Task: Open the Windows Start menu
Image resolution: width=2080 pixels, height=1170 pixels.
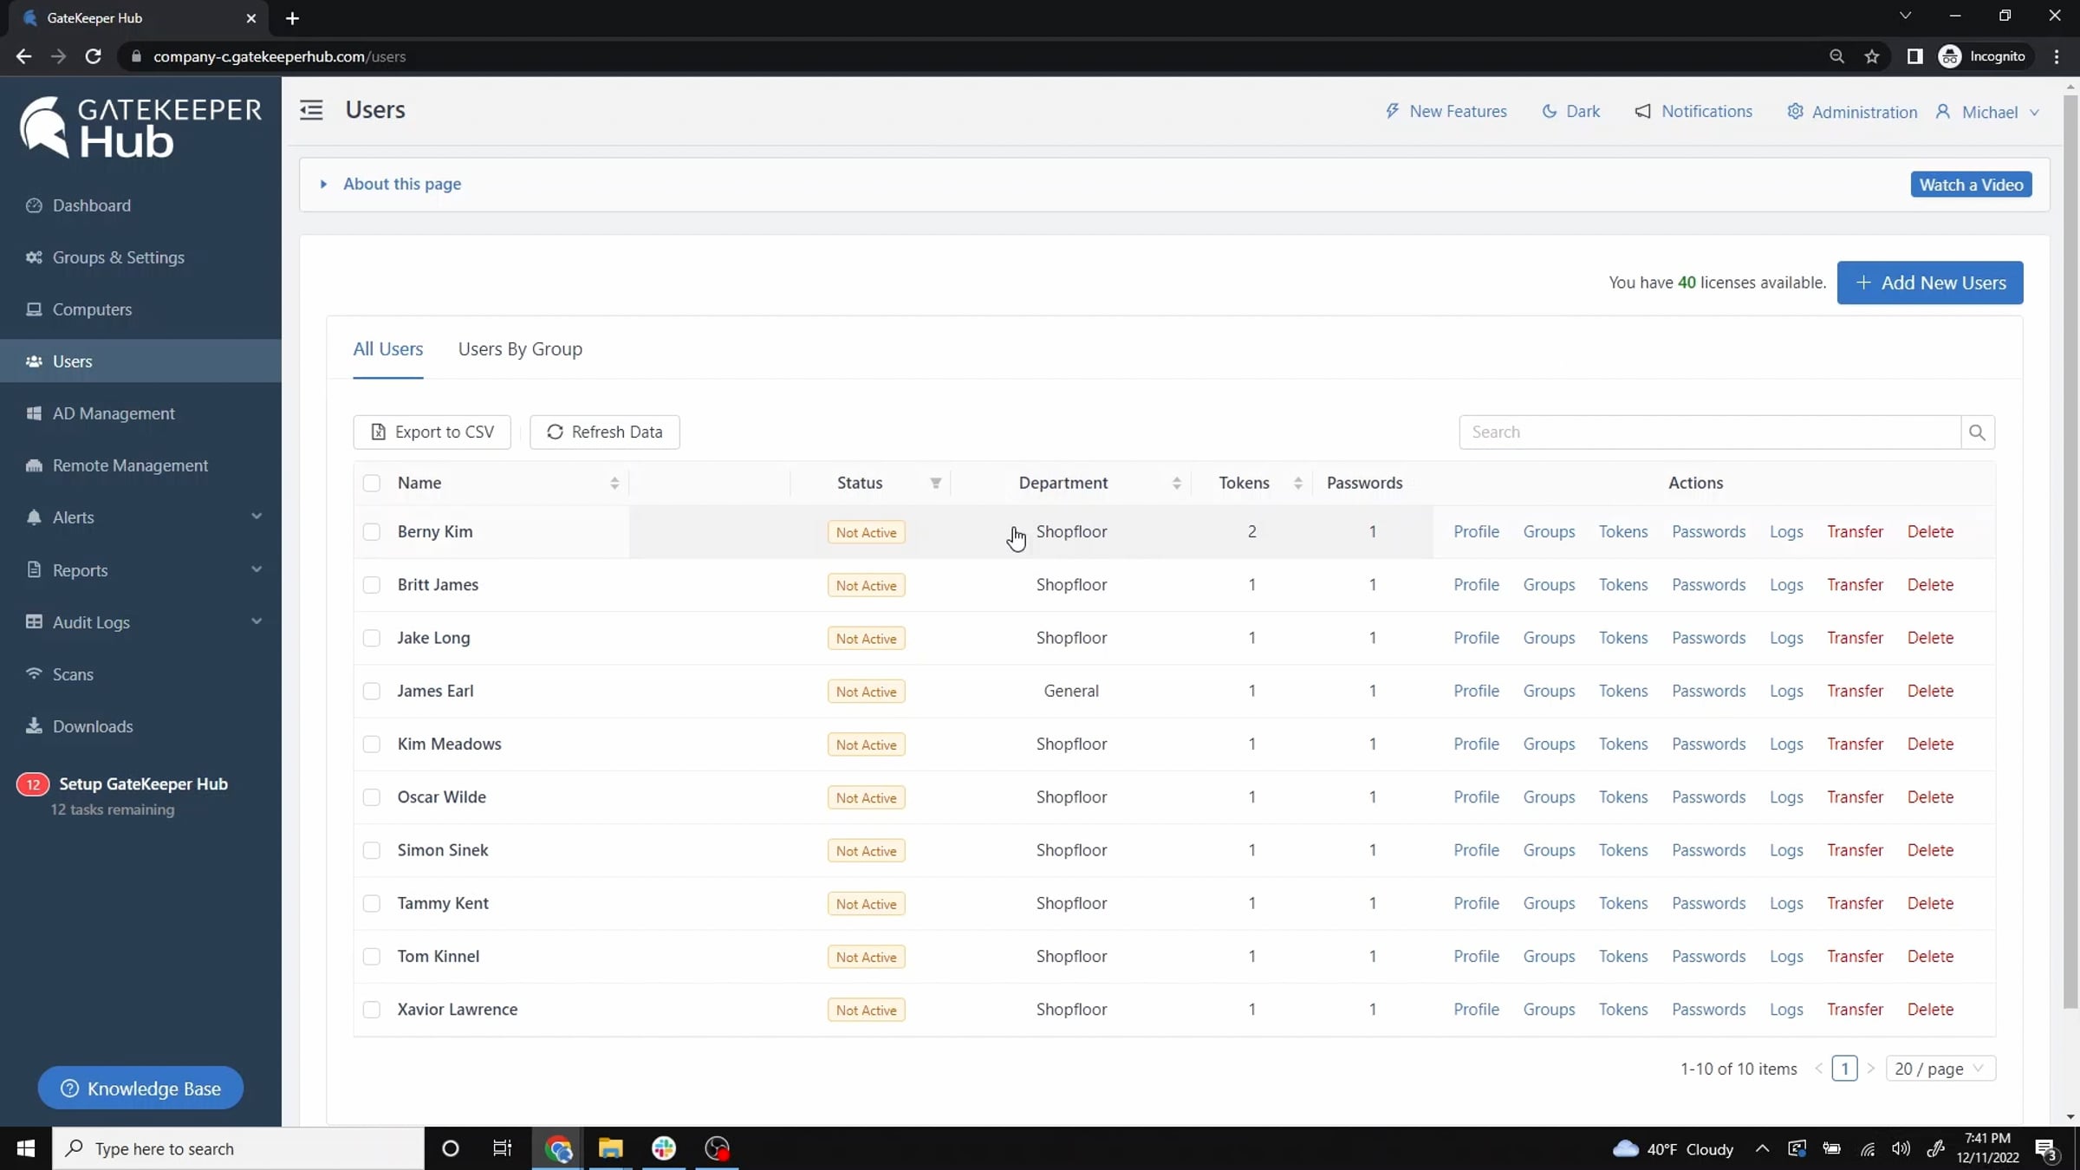Action: pyautogui.click(x=26, y=1148)
